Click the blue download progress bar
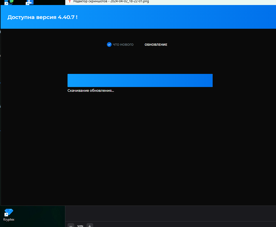This screenshot has height=227, width=276. 140,80
